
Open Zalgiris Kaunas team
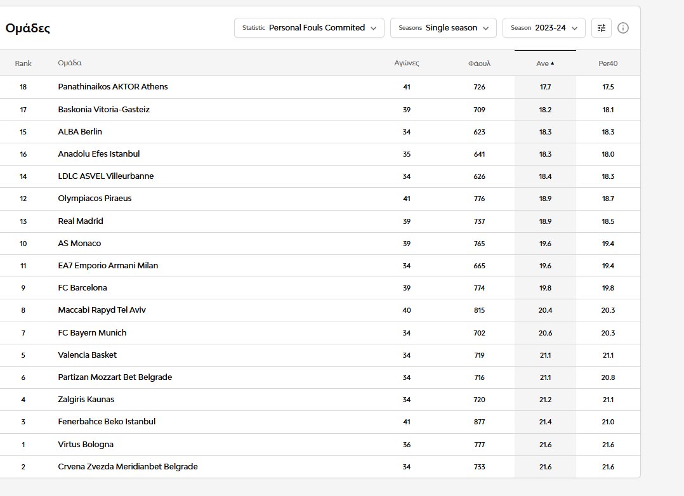pyautogui.click(x=86, y=399)
